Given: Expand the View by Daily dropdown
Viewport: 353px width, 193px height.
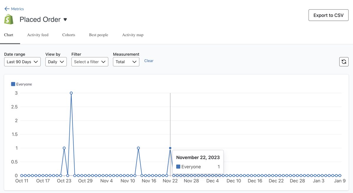Looking at the screenshot, I should click(56, 62).
